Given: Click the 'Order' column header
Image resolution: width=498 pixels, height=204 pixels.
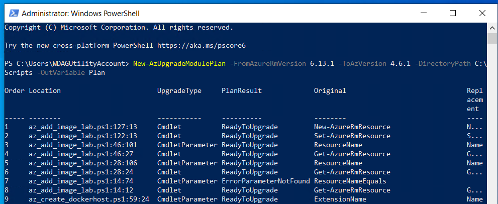Looking at the screenshot, I should pos(15,91).
